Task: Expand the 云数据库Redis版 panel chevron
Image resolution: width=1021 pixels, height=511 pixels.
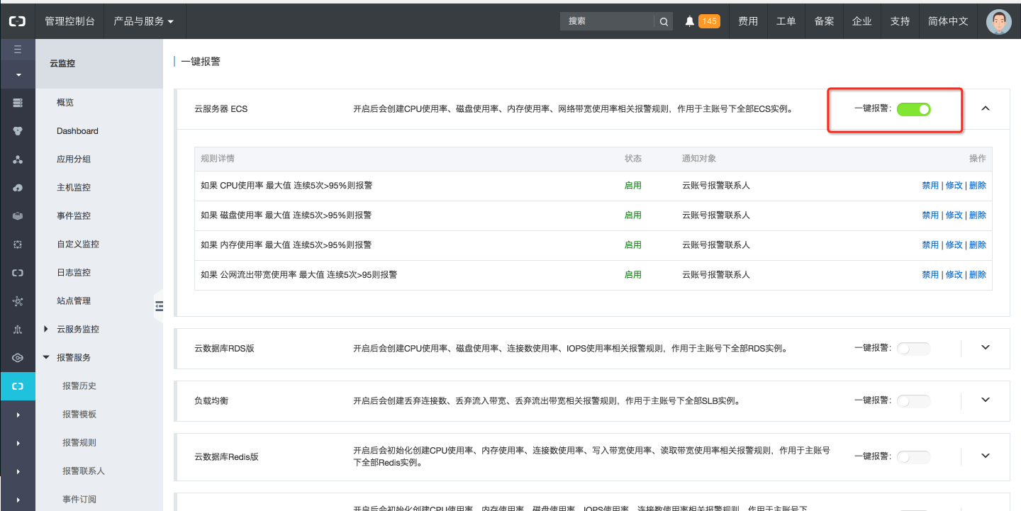Action: pyautogui.click(x=985, y=456)
